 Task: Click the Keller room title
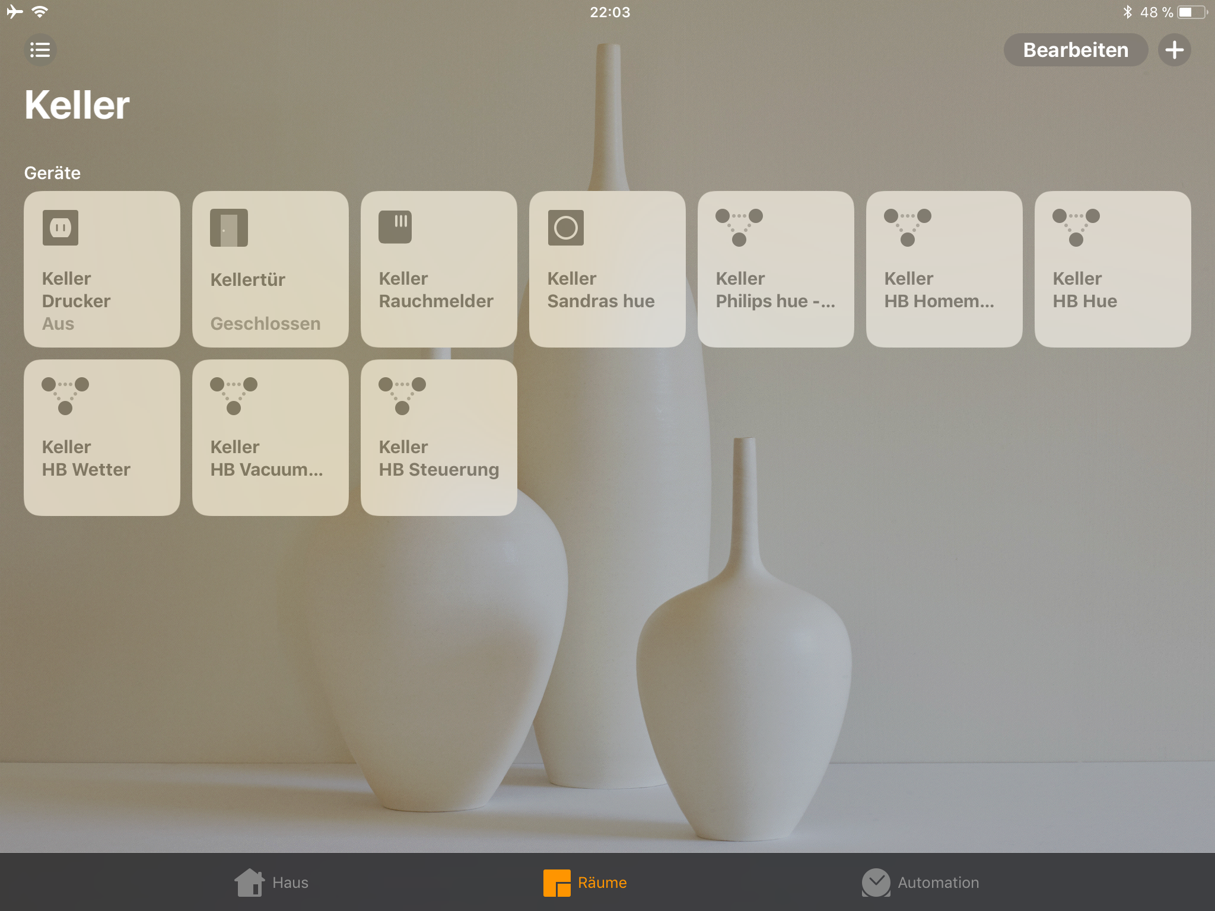(x=77, y=105)
